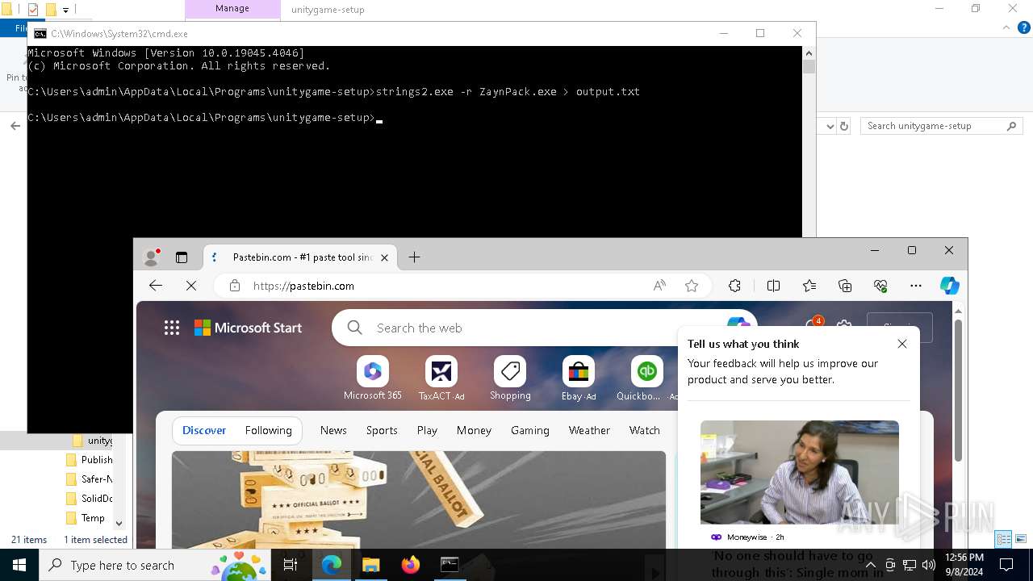This screenshot has width=1033, height=581.
Task: Open Firefox from the taskbar
Action: point(411,565)
